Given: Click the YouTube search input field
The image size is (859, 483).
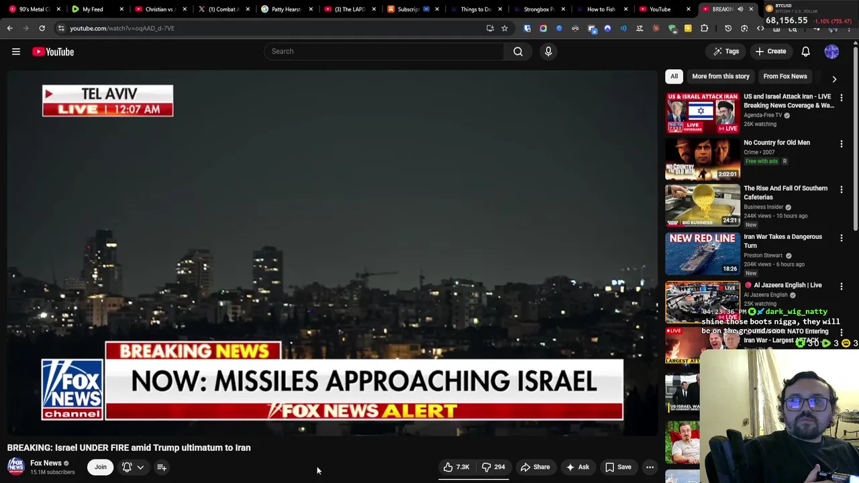Looking at the screenshot, I should coord(384,51).
